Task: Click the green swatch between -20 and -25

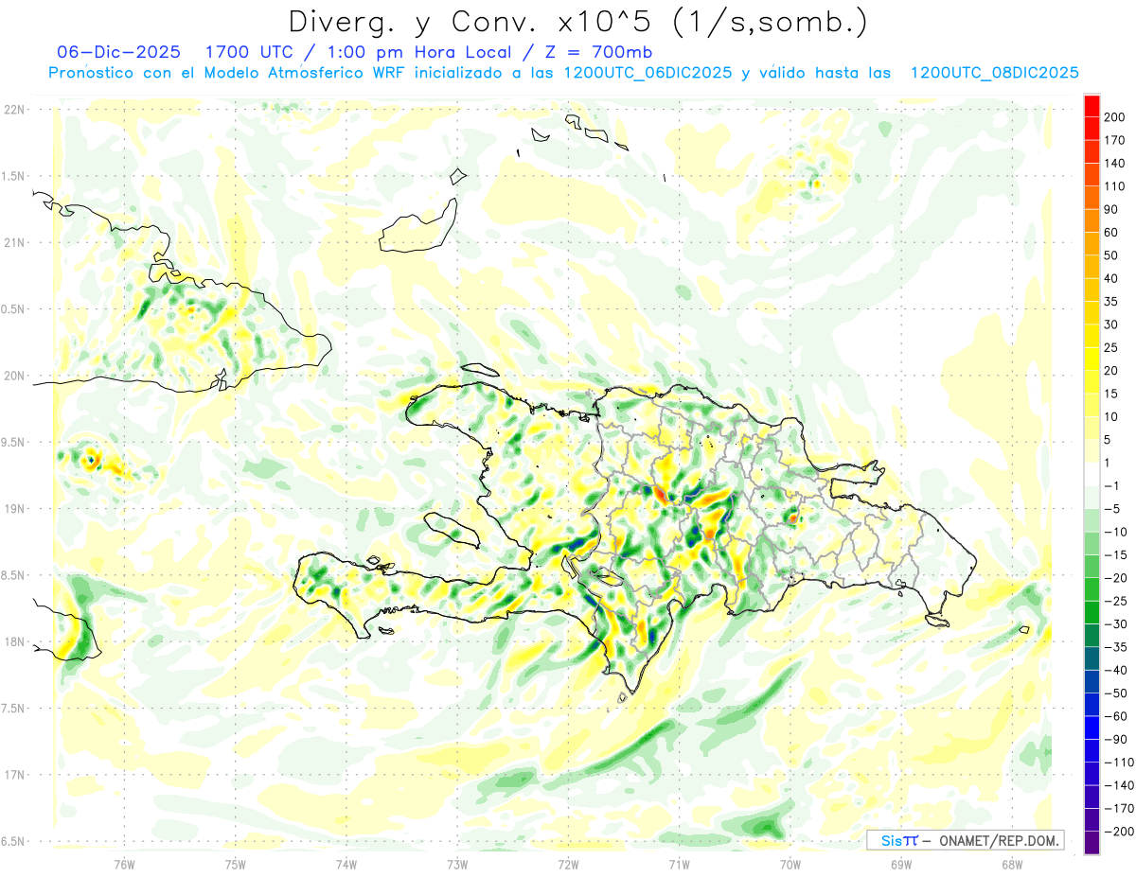Action: point(1092,589)
